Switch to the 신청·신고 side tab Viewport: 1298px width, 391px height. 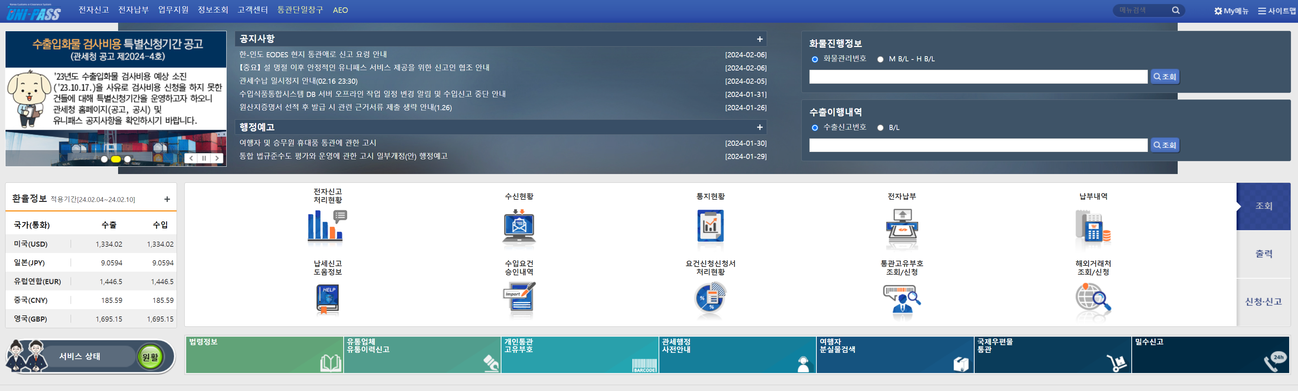click(x=1263, y=301)
